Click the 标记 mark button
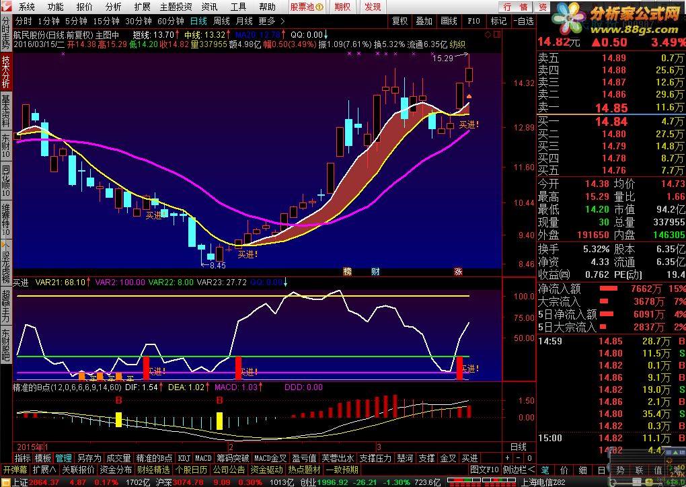This screenshot has width=686, height=487. pyautogui.click(x=498, y=21)
